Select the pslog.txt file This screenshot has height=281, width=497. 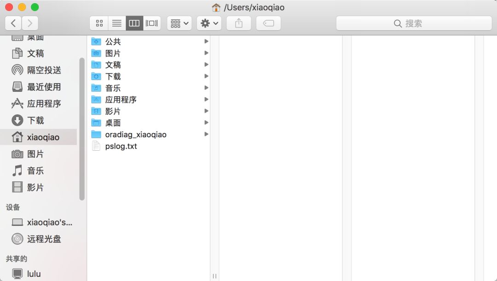[121, 146]
